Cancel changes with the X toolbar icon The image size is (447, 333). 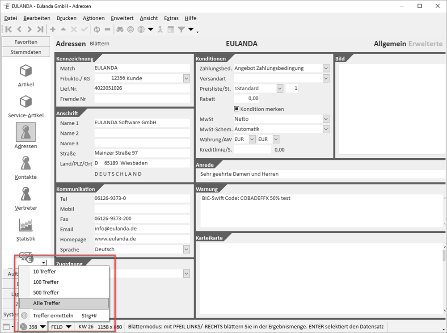(x=74, y=29)
